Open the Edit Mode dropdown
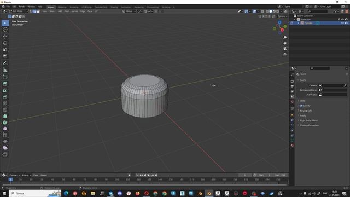This screenshot has height=197, width=350. (x=19, y=11)
